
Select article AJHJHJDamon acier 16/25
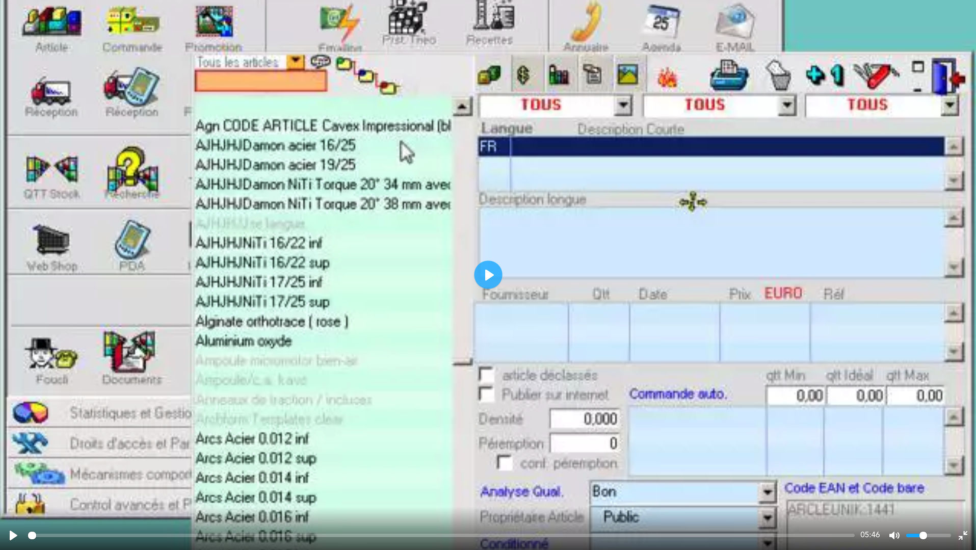click(275, 145)
